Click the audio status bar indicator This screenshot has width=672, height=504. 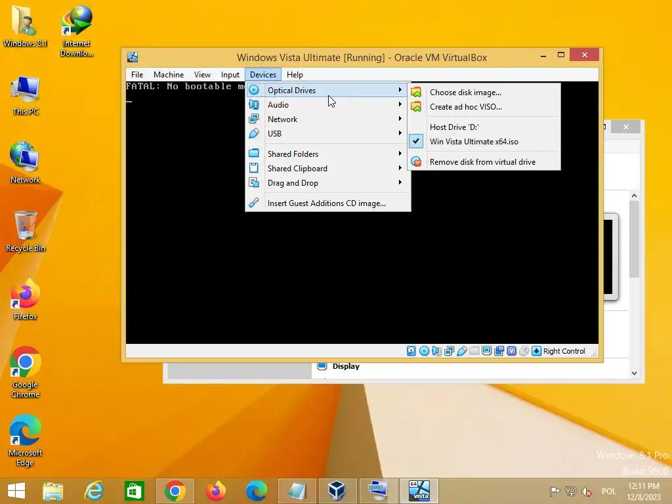click(436, 351)
